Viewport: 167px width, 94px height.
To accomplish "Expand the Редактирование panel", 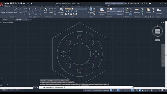I will [35, 17].
